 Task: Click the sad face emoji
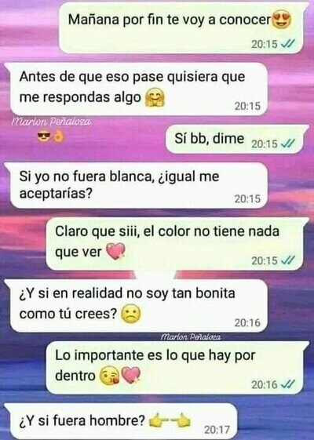pyautogui.click(x=130, y=315)
